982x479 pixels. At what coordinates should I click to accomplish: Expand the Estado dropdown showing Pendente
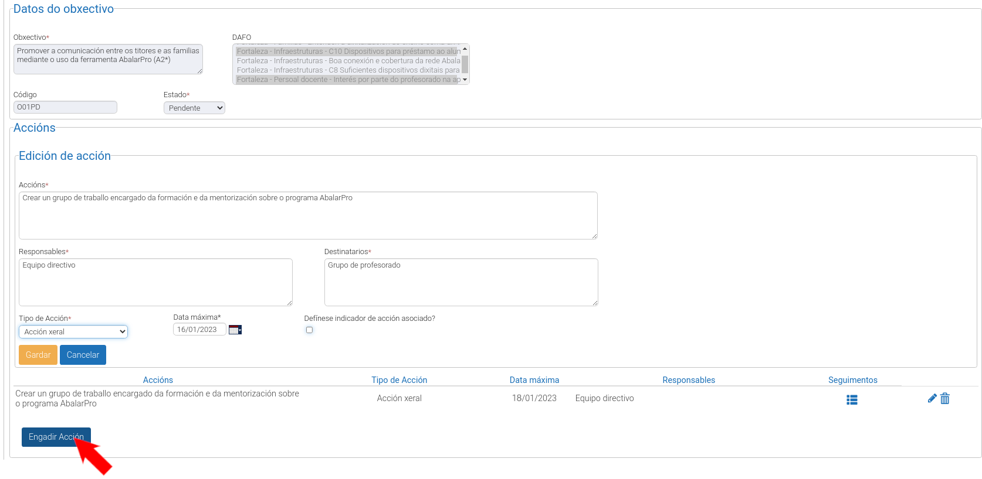(194, 108)
